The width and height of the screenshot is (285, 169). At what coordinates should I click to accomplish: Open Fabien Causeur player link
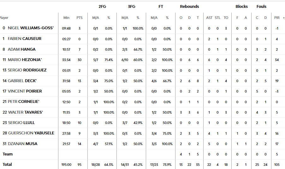coord(25,39)
